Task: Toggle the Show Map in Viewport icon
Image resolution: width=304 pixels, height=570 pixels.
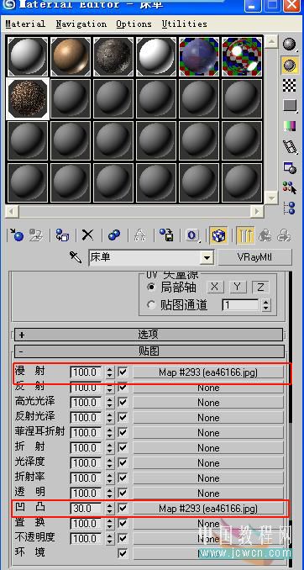Action: [218, 235]
